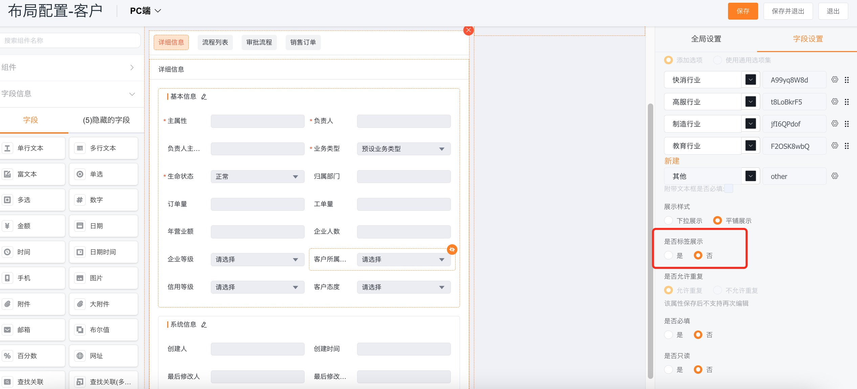Remove the layout block with red X
This screenshot has width=857, height=389.
(468, 30)
